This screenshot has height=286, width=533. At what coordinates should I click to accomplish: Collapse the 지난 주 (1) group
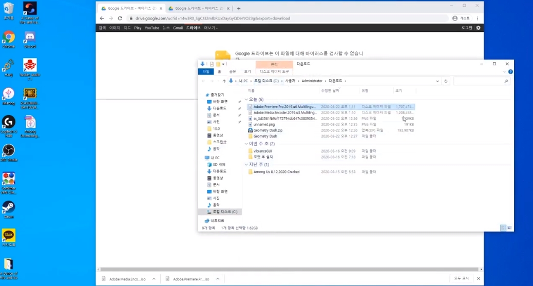coord(246,165)
